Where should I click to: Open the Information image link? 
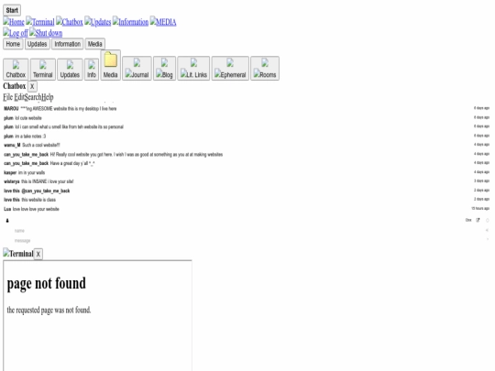130,22
